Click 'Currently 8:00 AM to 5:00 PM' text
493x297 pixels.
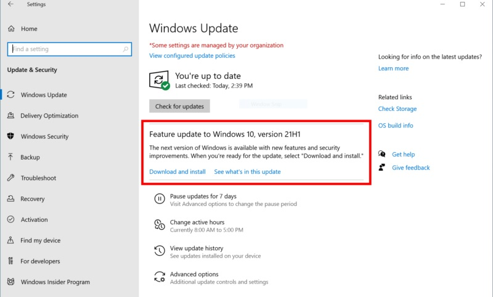pos(206,230)
